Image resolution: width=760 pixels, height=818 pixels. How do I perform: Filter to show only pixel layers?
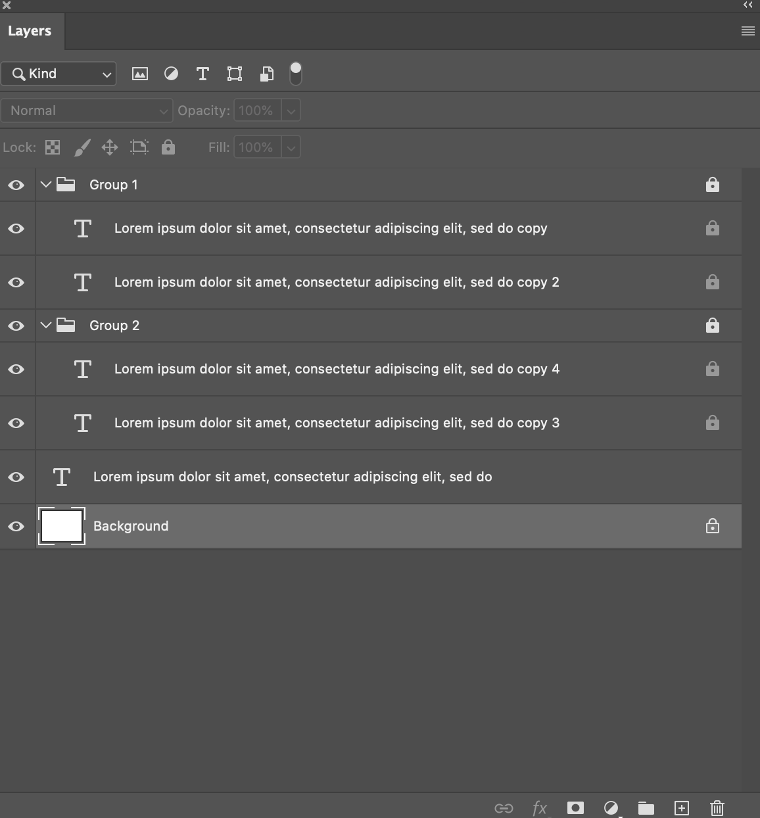[140, 74]
